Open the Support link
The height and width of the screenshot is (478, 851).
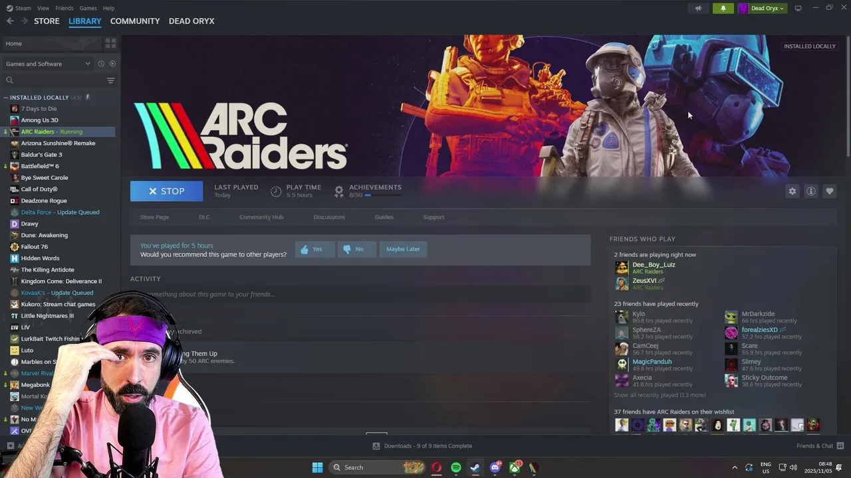[433, 217]
